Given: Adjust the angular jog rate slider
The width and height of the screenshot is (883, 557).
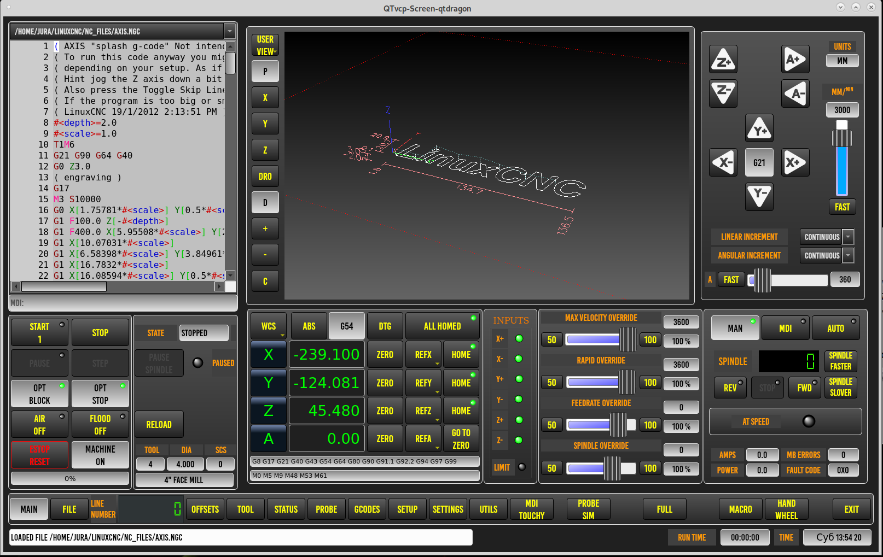Looking at the screenshot, I should point(788,280).
